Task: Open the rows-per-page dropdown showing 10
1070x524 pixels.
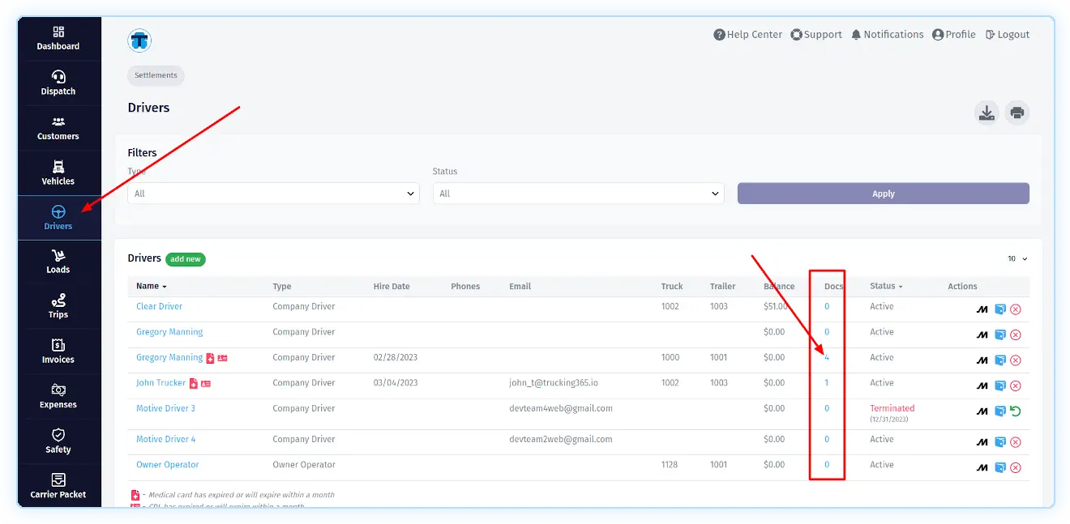Action: tap(1017, 259)
